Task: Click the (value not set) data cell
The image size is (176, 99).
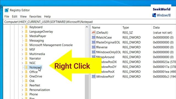Action: pyautogui.click(x=163, y=32)
